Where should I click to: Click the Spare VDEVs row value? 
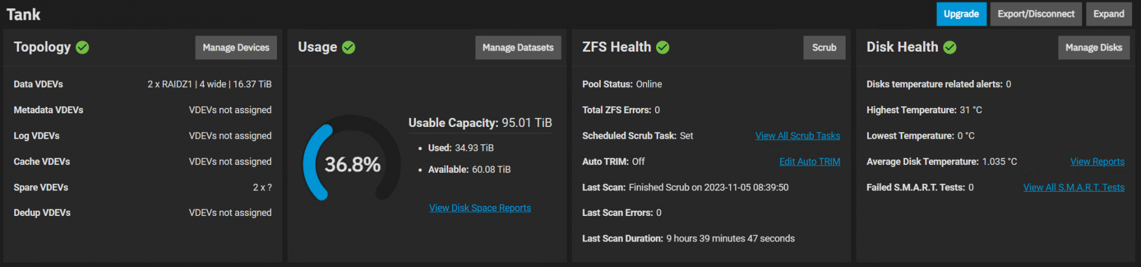click(x=262, y=187)
